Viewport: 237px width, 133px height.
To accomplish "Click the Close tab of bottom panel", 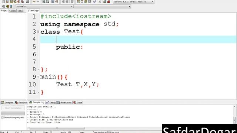I will pyautogui.click(x=78, y=103).
